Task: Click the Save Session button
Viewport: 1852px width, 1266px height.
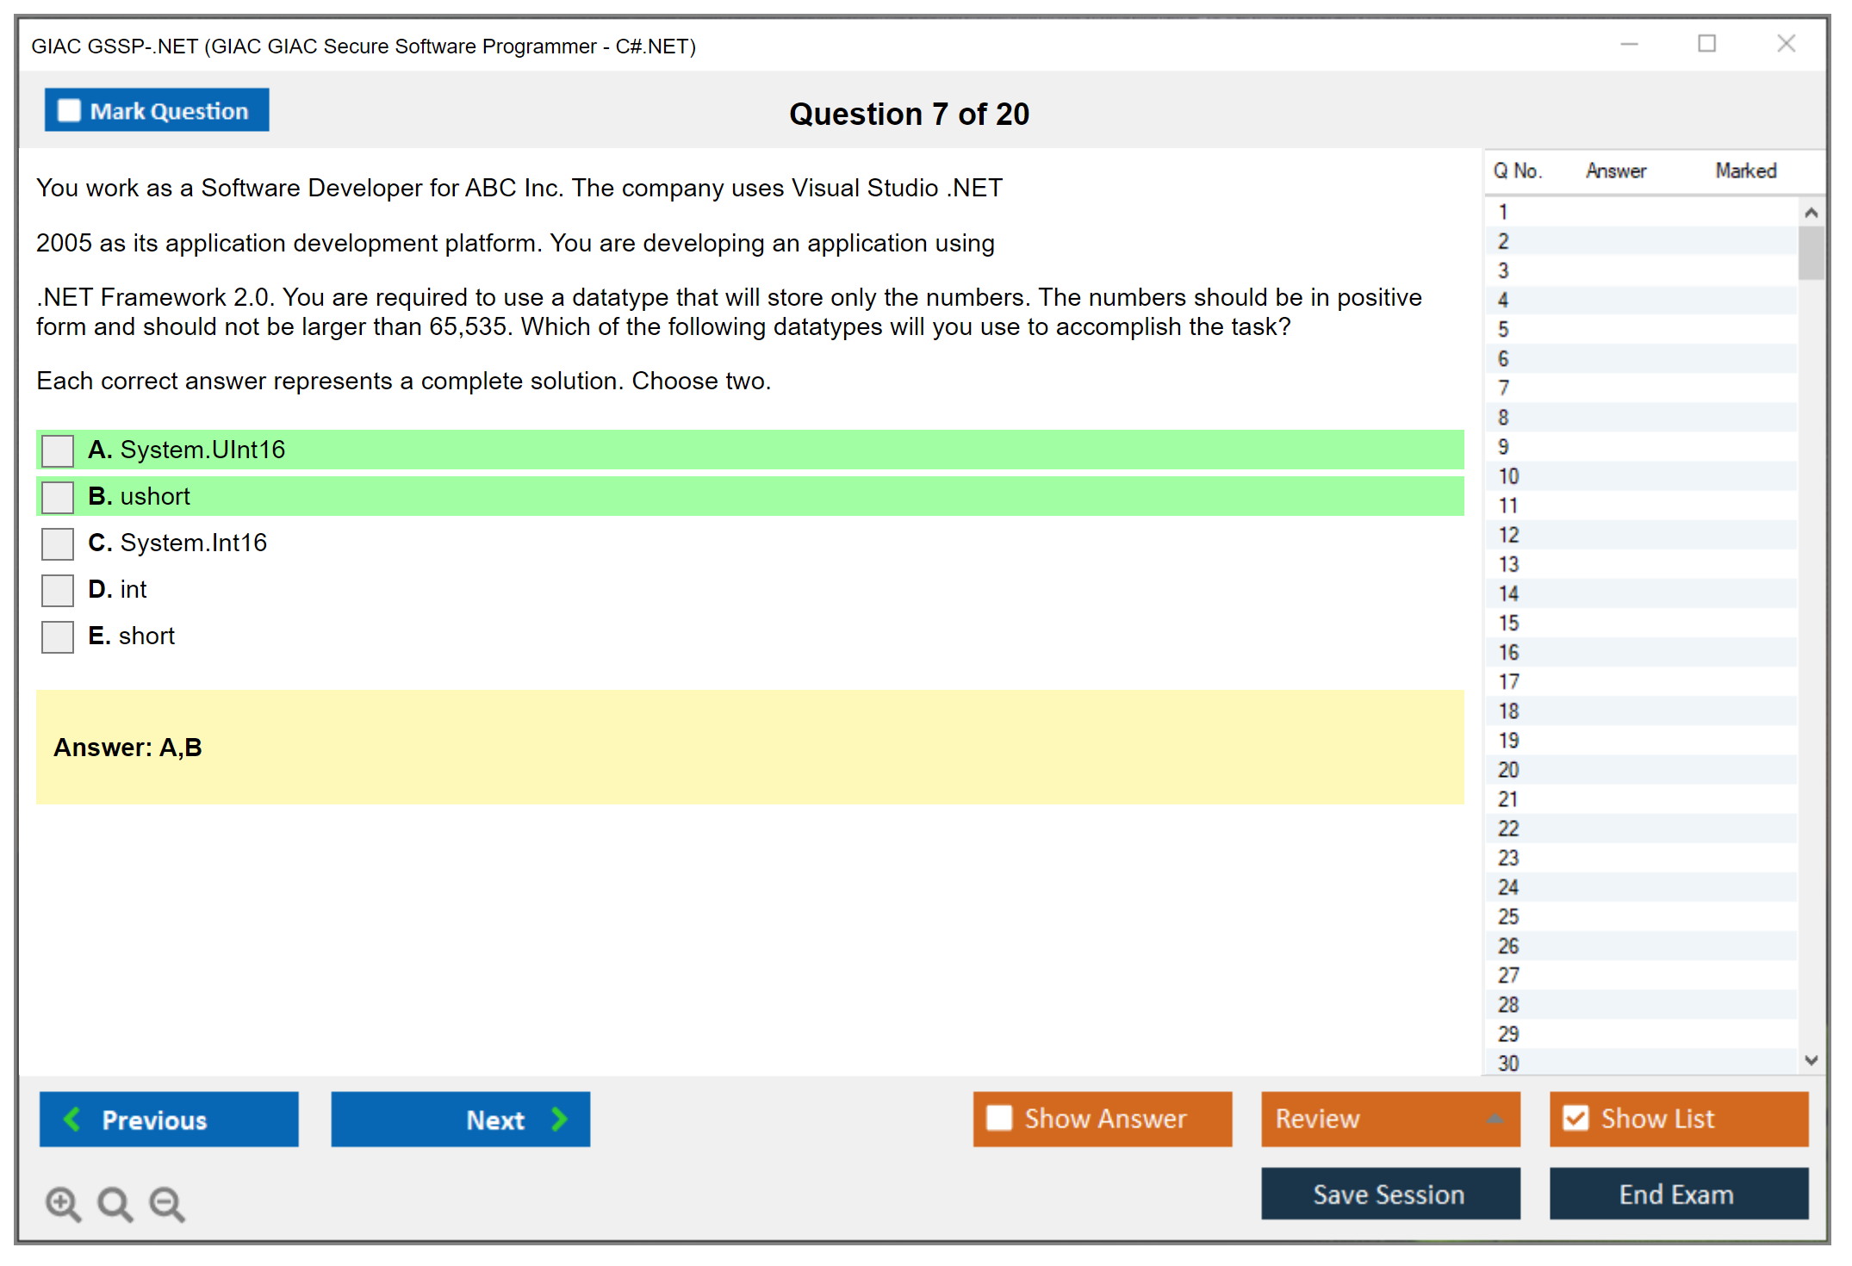Action: [1389, 1194]
